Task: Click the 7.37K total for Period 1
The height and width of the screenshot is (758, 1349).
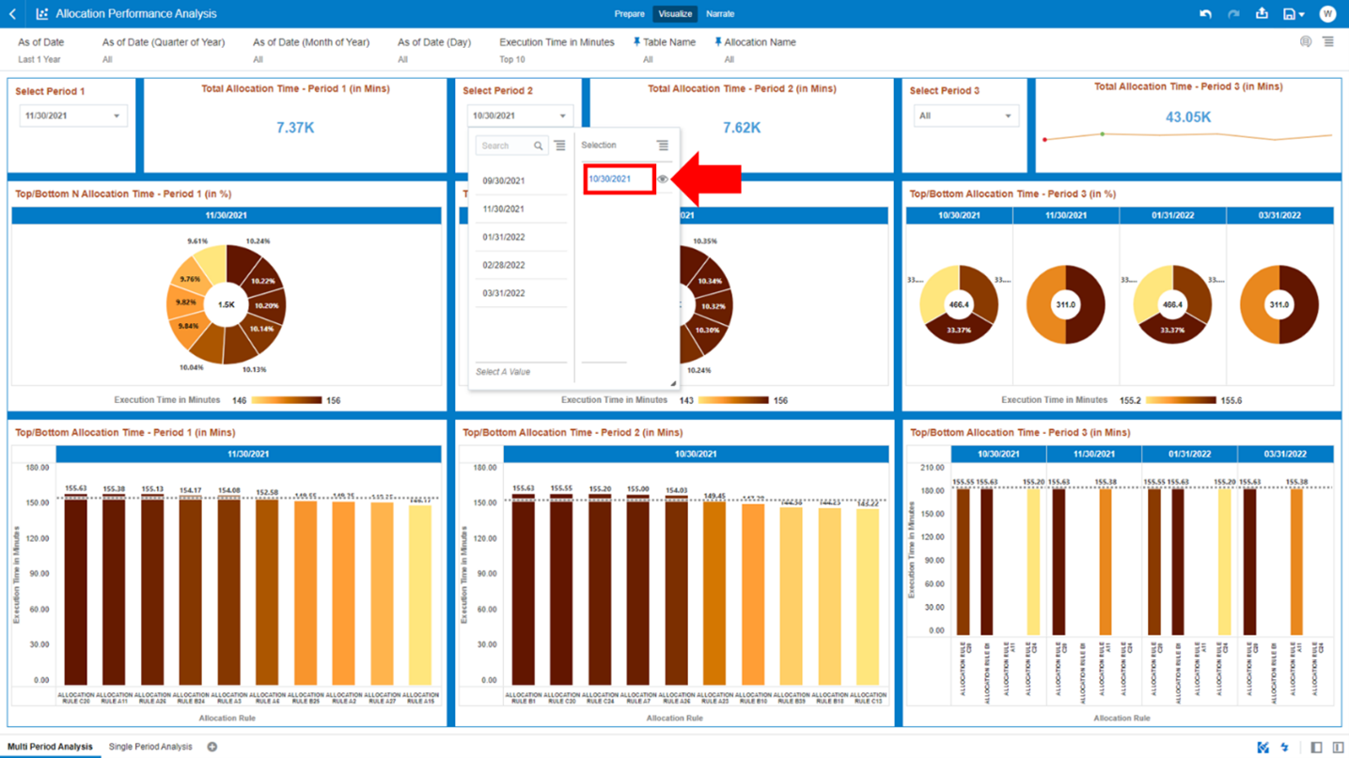Action: point(295,128)
